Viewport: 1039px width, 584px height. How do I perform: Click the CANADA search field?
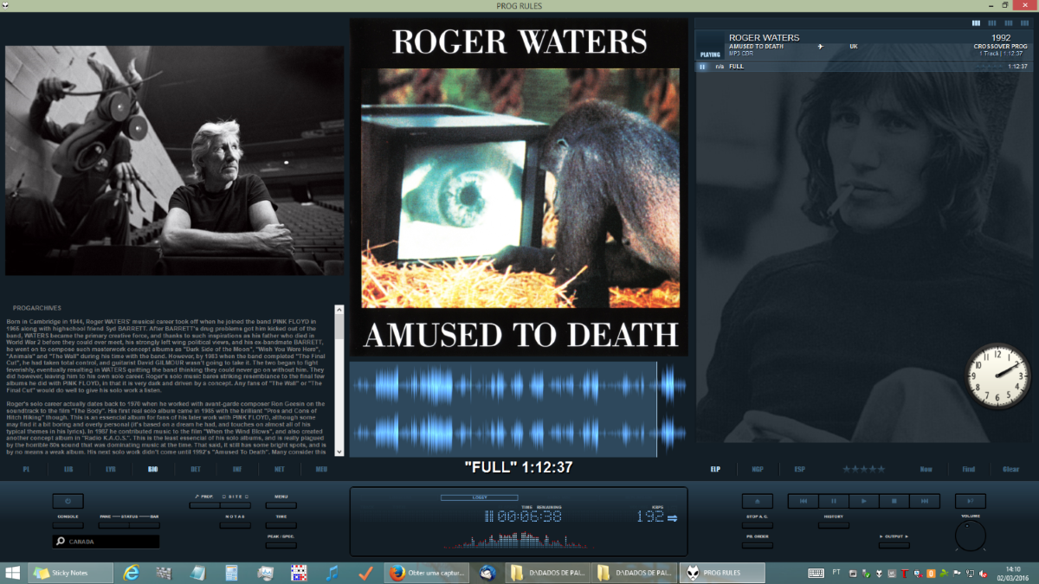tap(106, 542)
